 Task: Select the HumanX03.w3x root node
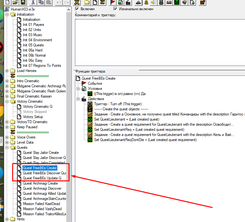[23, 9]
